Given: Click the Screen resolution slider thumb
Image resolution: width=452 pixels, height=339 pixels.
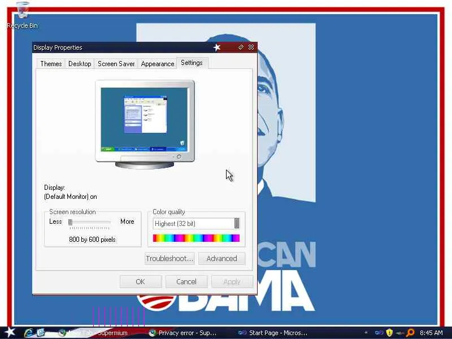Looking at the screenshot, I should [x=70, y=222].
